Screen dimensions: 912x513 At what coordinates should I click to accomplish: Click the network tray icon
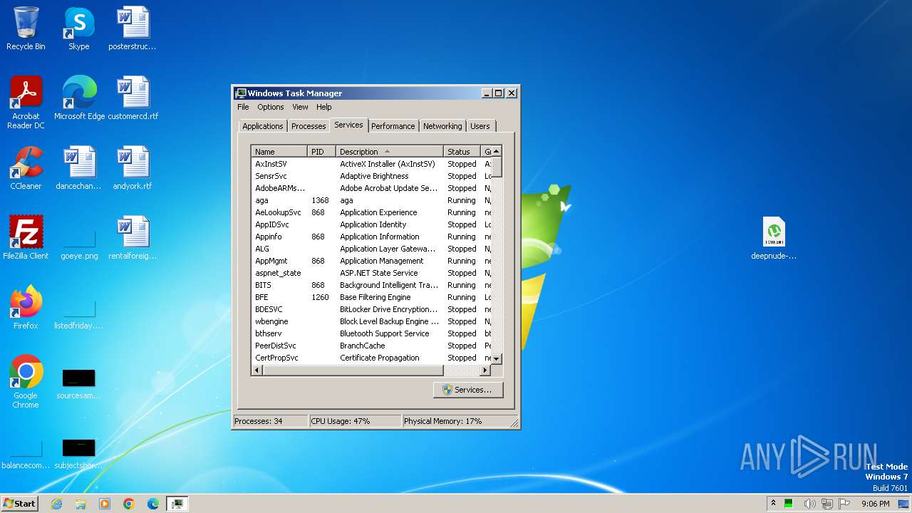click(826, 504)
